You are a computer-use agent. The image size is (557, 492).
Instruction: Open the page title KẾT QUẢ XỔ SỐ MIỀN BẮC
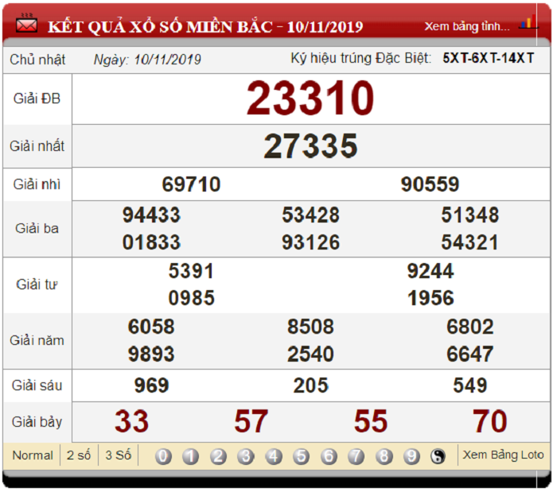[x=160, y=26]
